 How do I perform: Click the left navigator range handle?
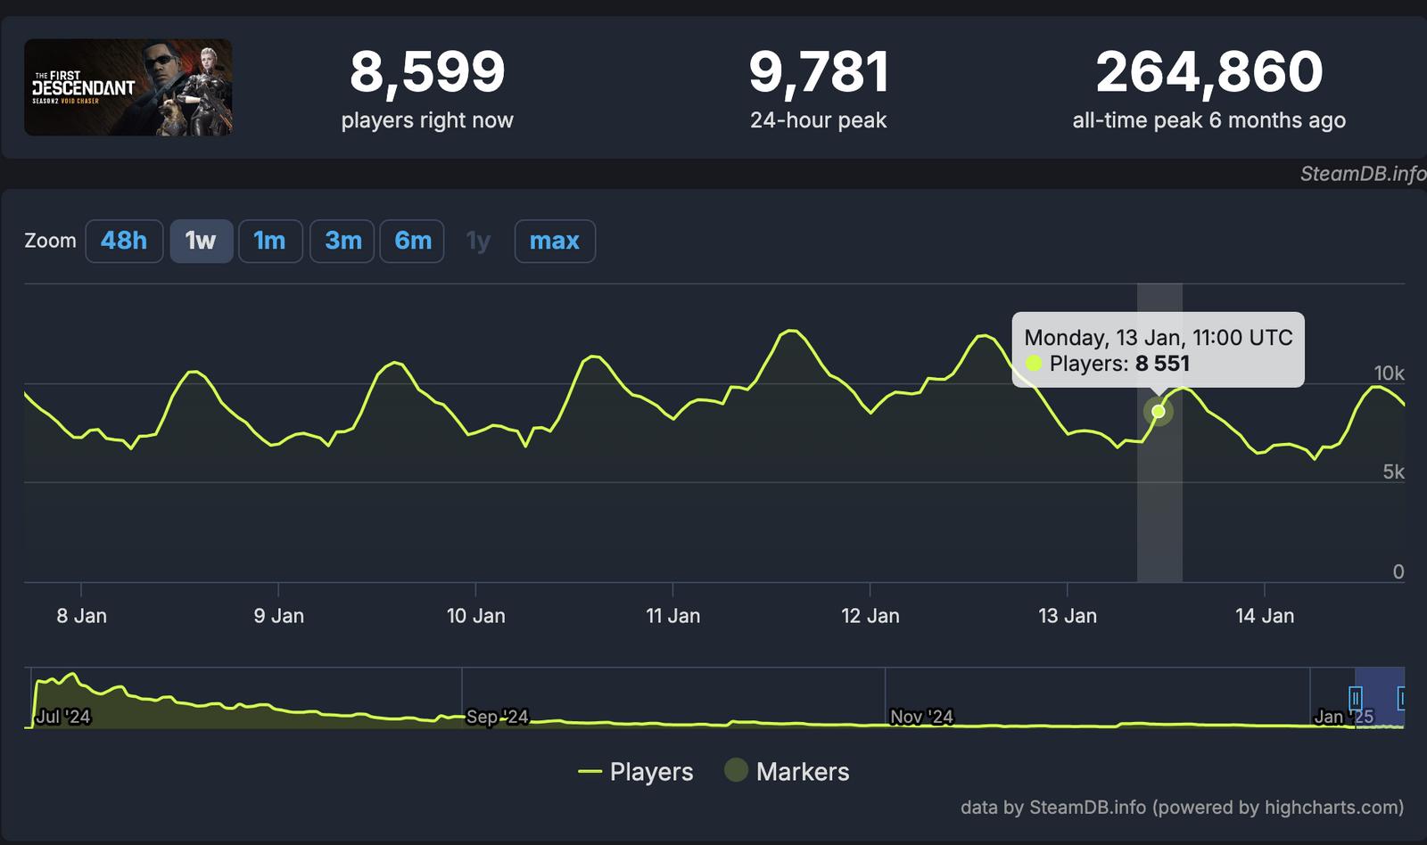tap(1355, 697)
